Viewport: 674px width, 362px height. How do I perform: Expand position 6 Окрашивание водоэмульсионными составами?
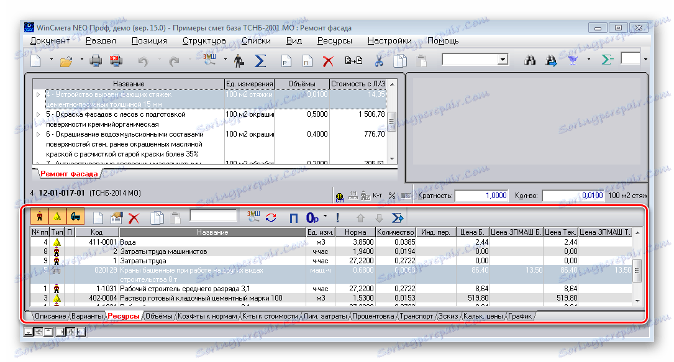pyautogui.click(x=39, y=134)
